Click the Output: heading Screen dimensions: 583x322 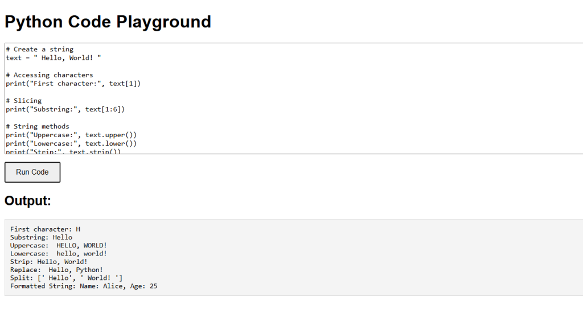pos(28,201)
